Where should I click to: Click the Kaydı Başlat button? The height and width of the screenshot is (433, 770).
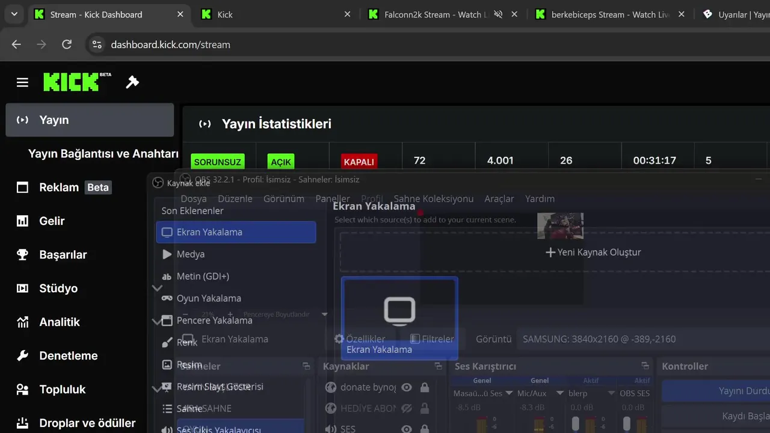(716, 416)
